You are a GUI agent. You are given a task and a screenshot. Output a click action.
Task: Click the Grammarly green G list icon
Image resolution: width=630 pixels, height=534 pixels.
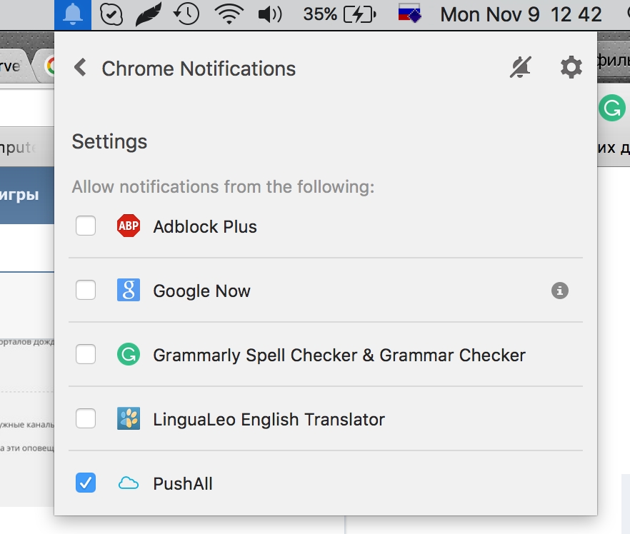pos(129,354)
